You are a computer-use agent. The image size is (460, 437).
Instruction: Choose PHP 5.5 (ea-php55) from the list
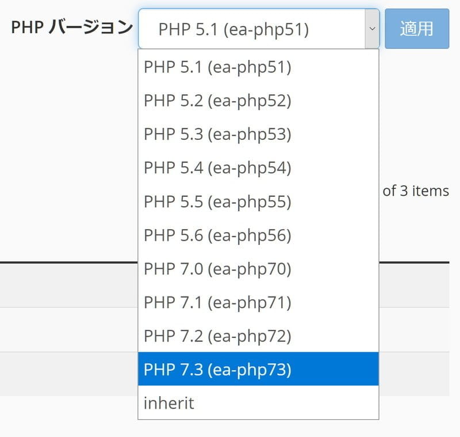258,202
